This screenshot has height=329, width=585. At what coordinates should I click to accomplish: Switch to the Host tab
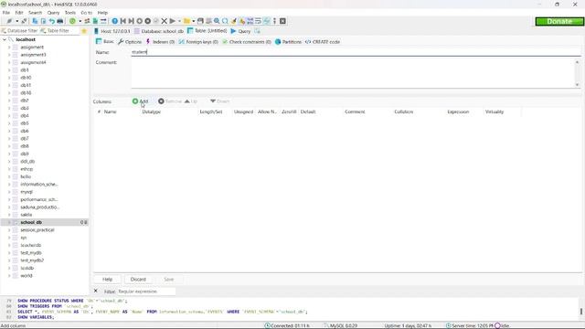tap(112, 31)
